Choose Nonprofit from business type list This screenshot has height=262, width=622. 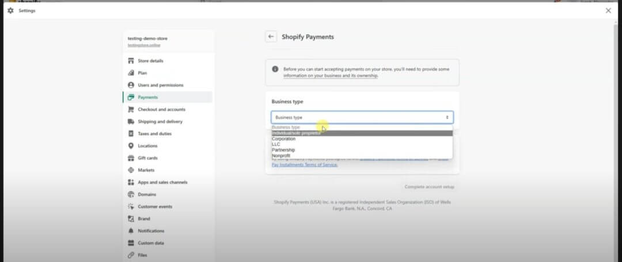[x=362, y=156]
